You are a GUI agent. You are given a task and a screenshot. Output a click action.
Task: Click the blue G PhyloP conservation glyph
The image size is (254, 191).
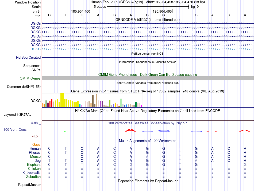click(164, 131)
